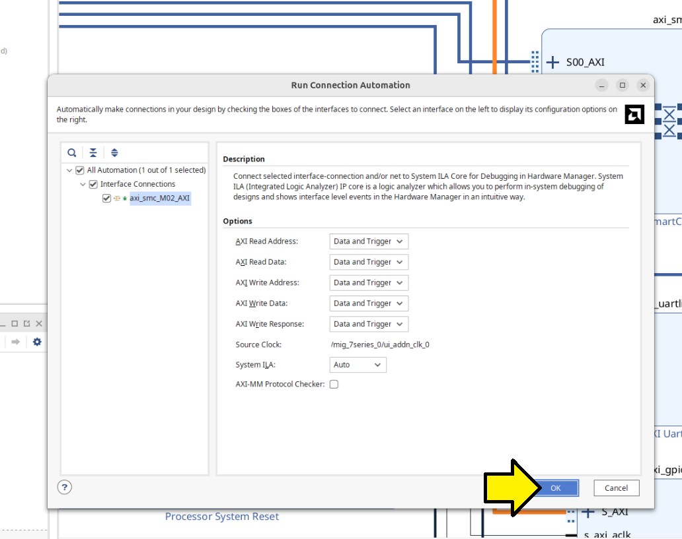Image resolution: width=682 pixels, height=539 pixels.
Task: Click the AMD logo in dialog header
Action: [x=634, y=115]
